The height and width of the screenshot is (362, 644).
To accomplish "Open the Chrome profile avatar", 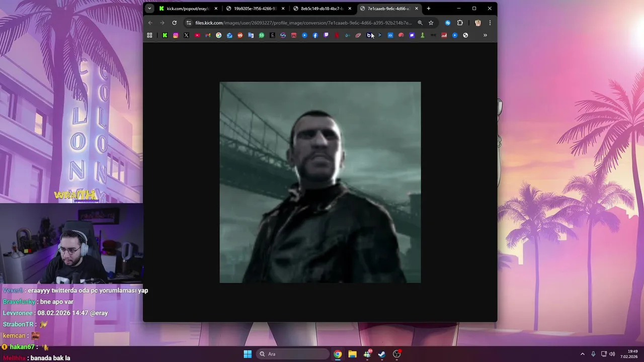I will (478, 23).
